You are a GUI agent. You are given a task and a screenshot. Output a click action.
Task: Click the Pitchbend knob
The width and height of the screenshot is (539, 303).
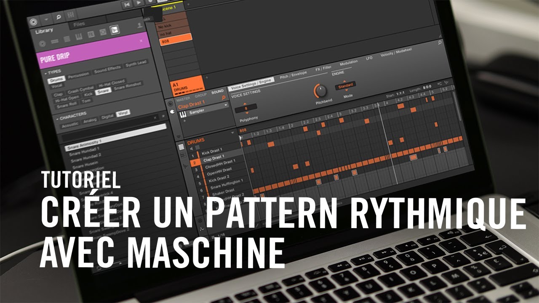321,90
